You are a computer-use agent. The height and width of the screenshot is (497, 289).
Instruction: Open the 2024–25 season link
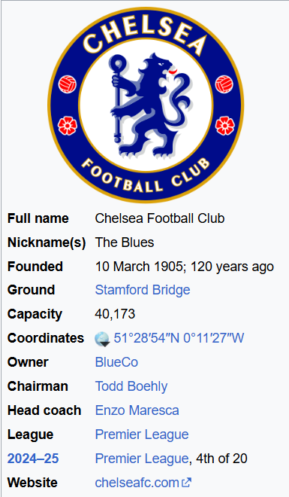[x=33, y=459]
